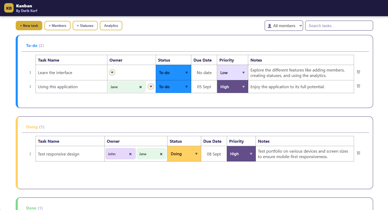Add another owner to Using this application
The width and height of the screenshot is (388, 210).
point(151,86)
